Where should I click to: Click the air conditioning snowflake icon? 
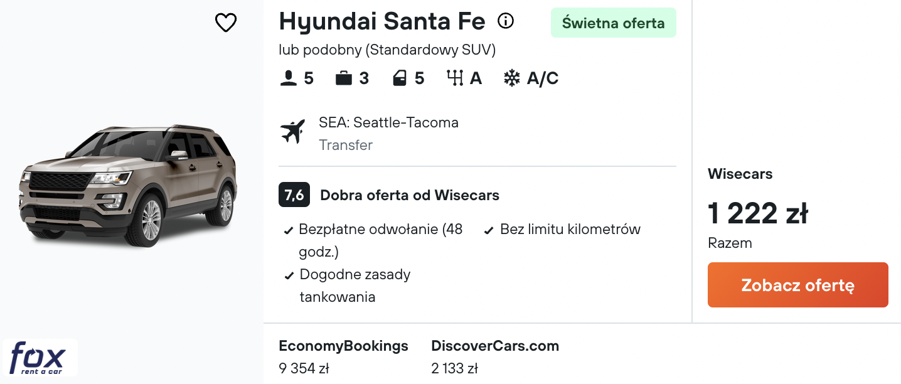tap(512, 78)
